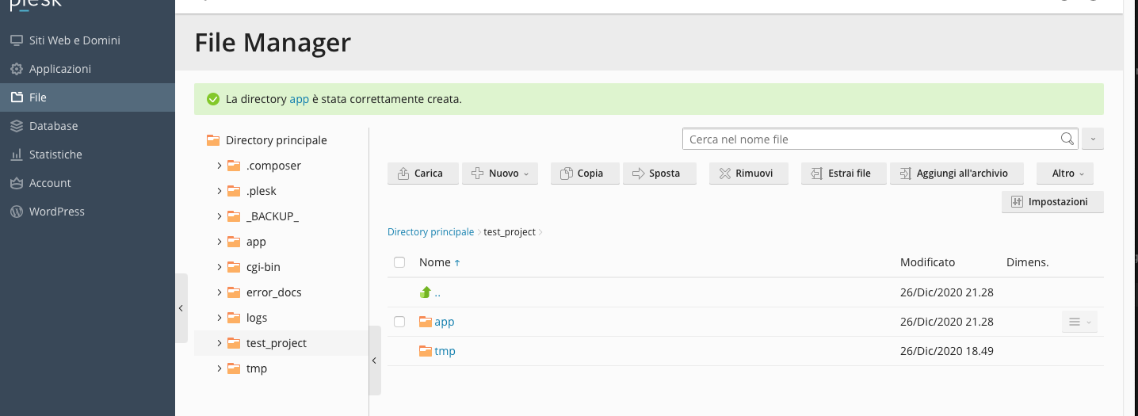Image resolution: width=1138 pixels, height=416 pixels.
Task: Click the green checkmark success icon
Action: tap(212, 99)
